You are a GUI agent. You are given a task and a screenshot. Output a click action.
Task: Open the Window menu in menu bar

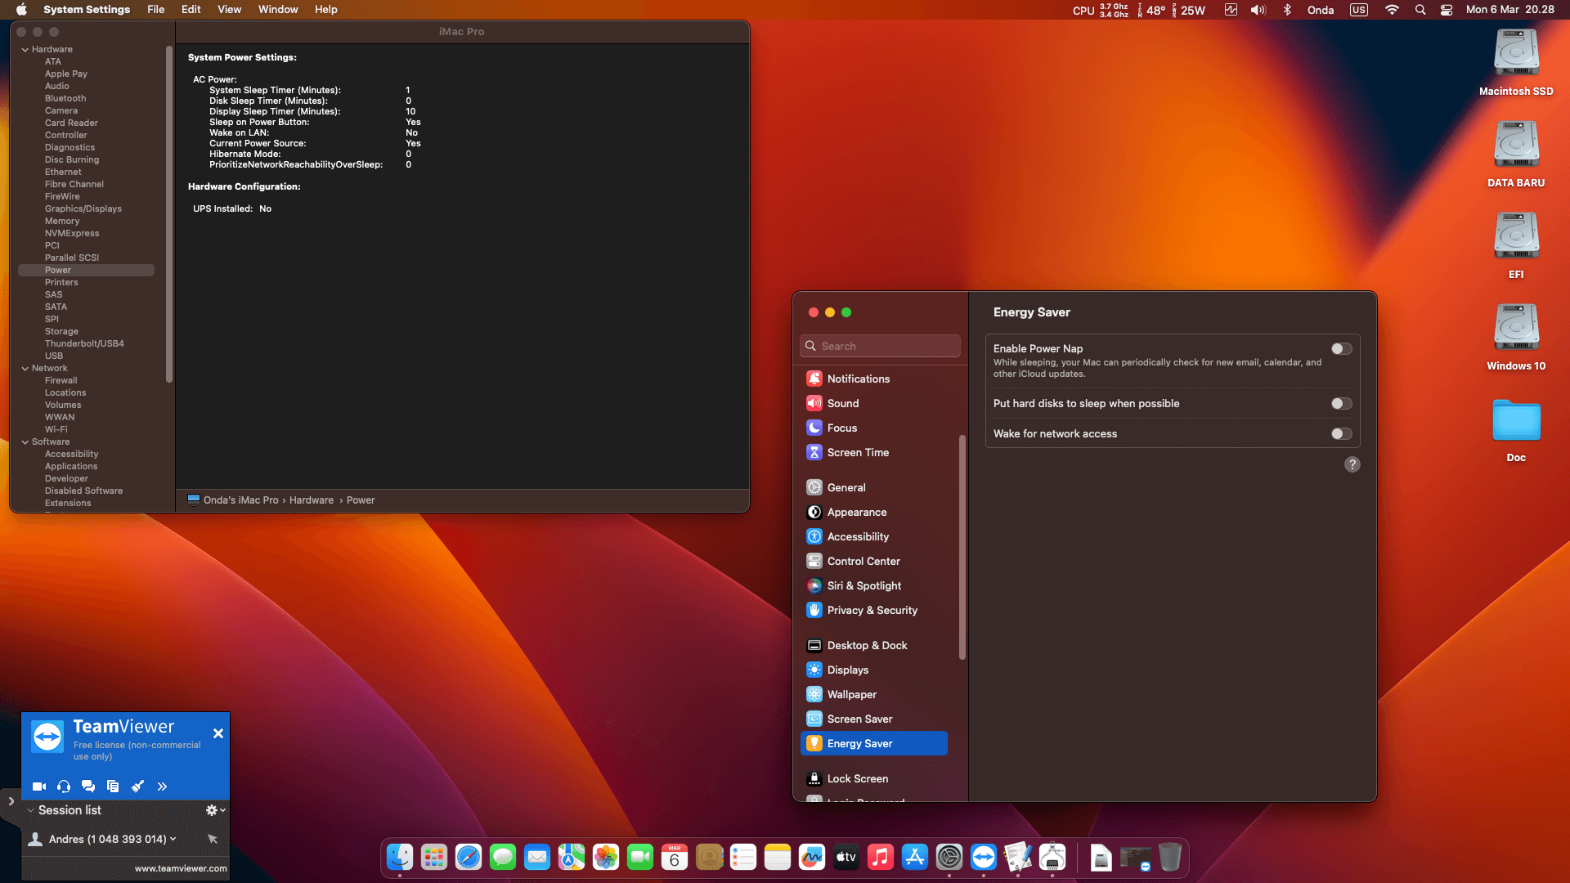tap(278, 10)
